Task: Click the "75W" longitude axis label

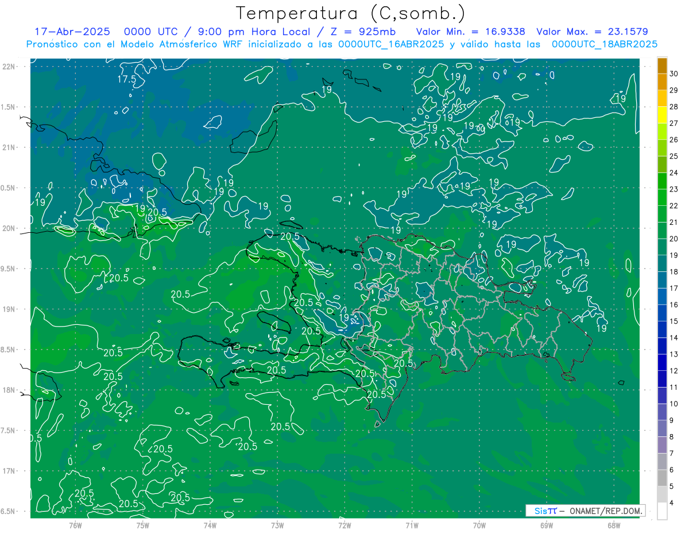Action: click(x=143, y=525)
